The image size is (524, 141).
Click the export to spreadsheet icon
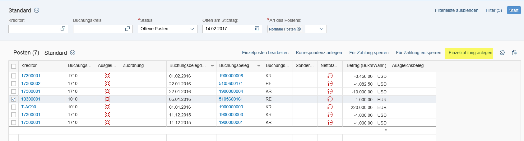pyautogui.click(x=514, y=53)
